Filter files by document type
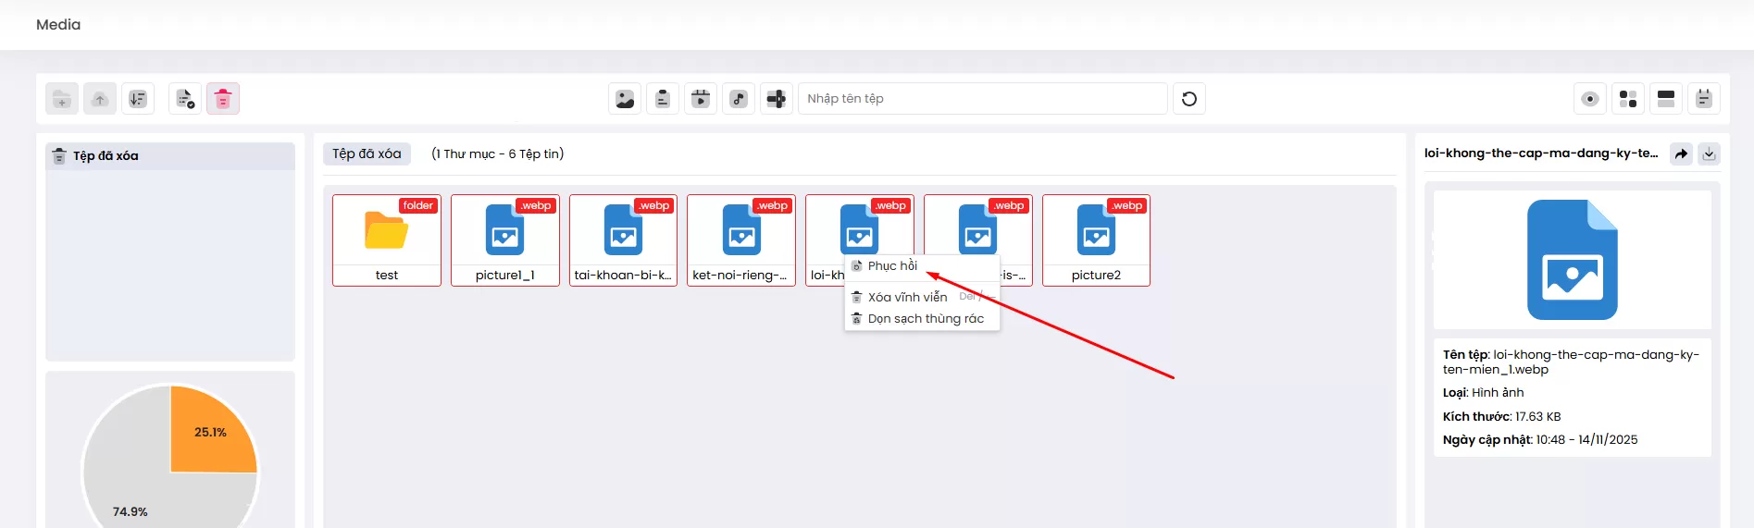Screen dimensions: 1754x528 663,99
